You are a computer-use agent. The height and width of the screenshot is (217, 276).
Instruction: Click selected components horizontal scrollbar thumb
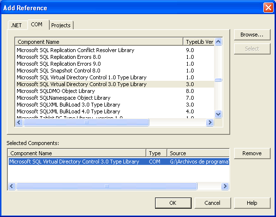(x=107, y=186)
